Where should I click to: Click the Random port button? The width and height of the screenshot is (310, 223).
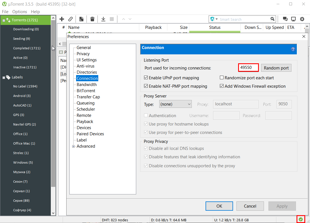tap(276, 68)
